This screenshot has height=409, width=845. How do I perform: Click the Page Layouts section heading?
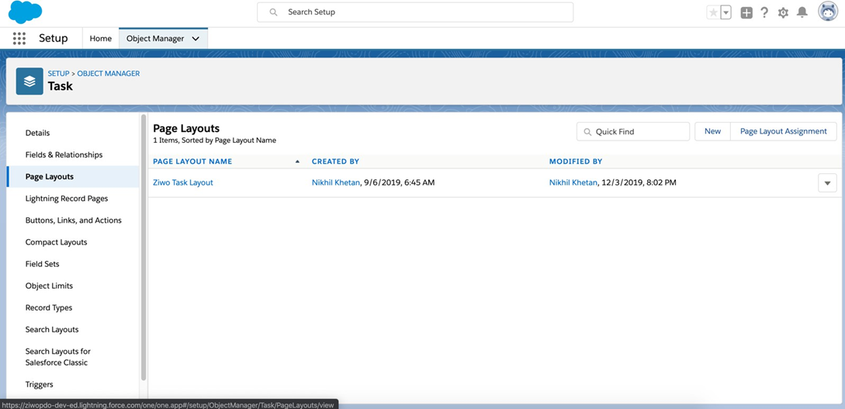(186, 128)
